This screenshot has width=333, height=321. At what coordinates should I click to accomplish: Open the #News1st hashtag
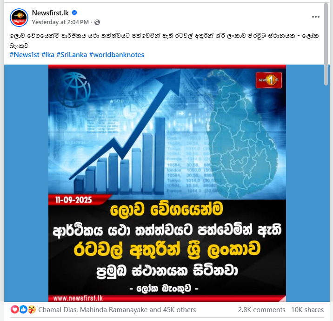click(x=25, y=55)
